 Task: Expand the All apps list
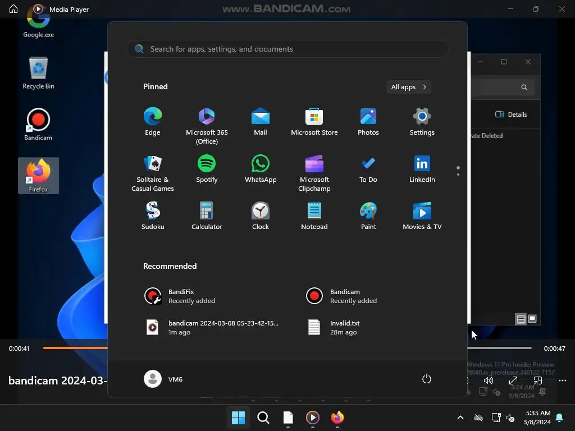point(409,87)
